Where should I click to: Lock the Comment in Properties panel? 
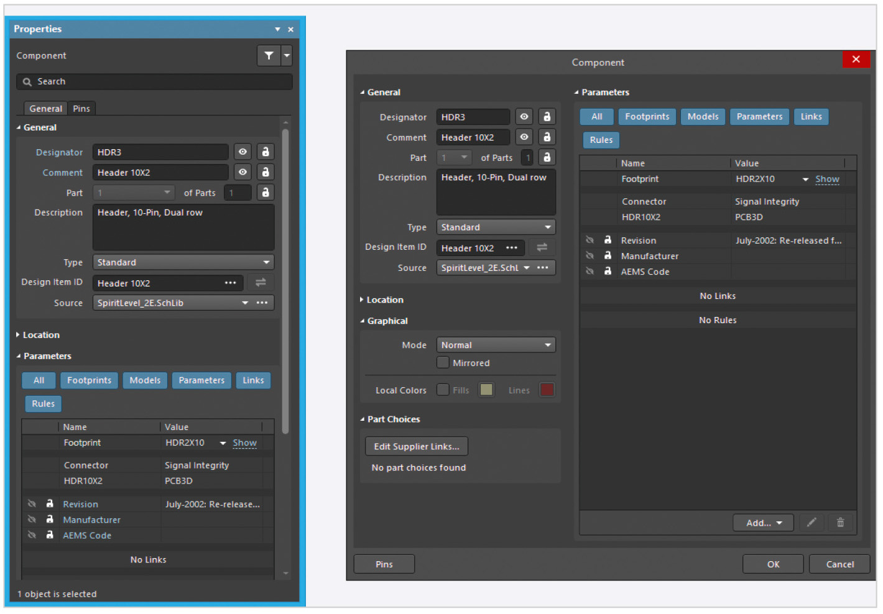point(266,172)
